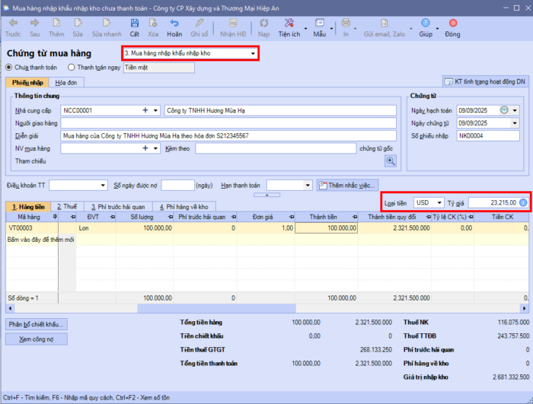Click the blue info icon next to Tỷ giá

tap(523, 202)
